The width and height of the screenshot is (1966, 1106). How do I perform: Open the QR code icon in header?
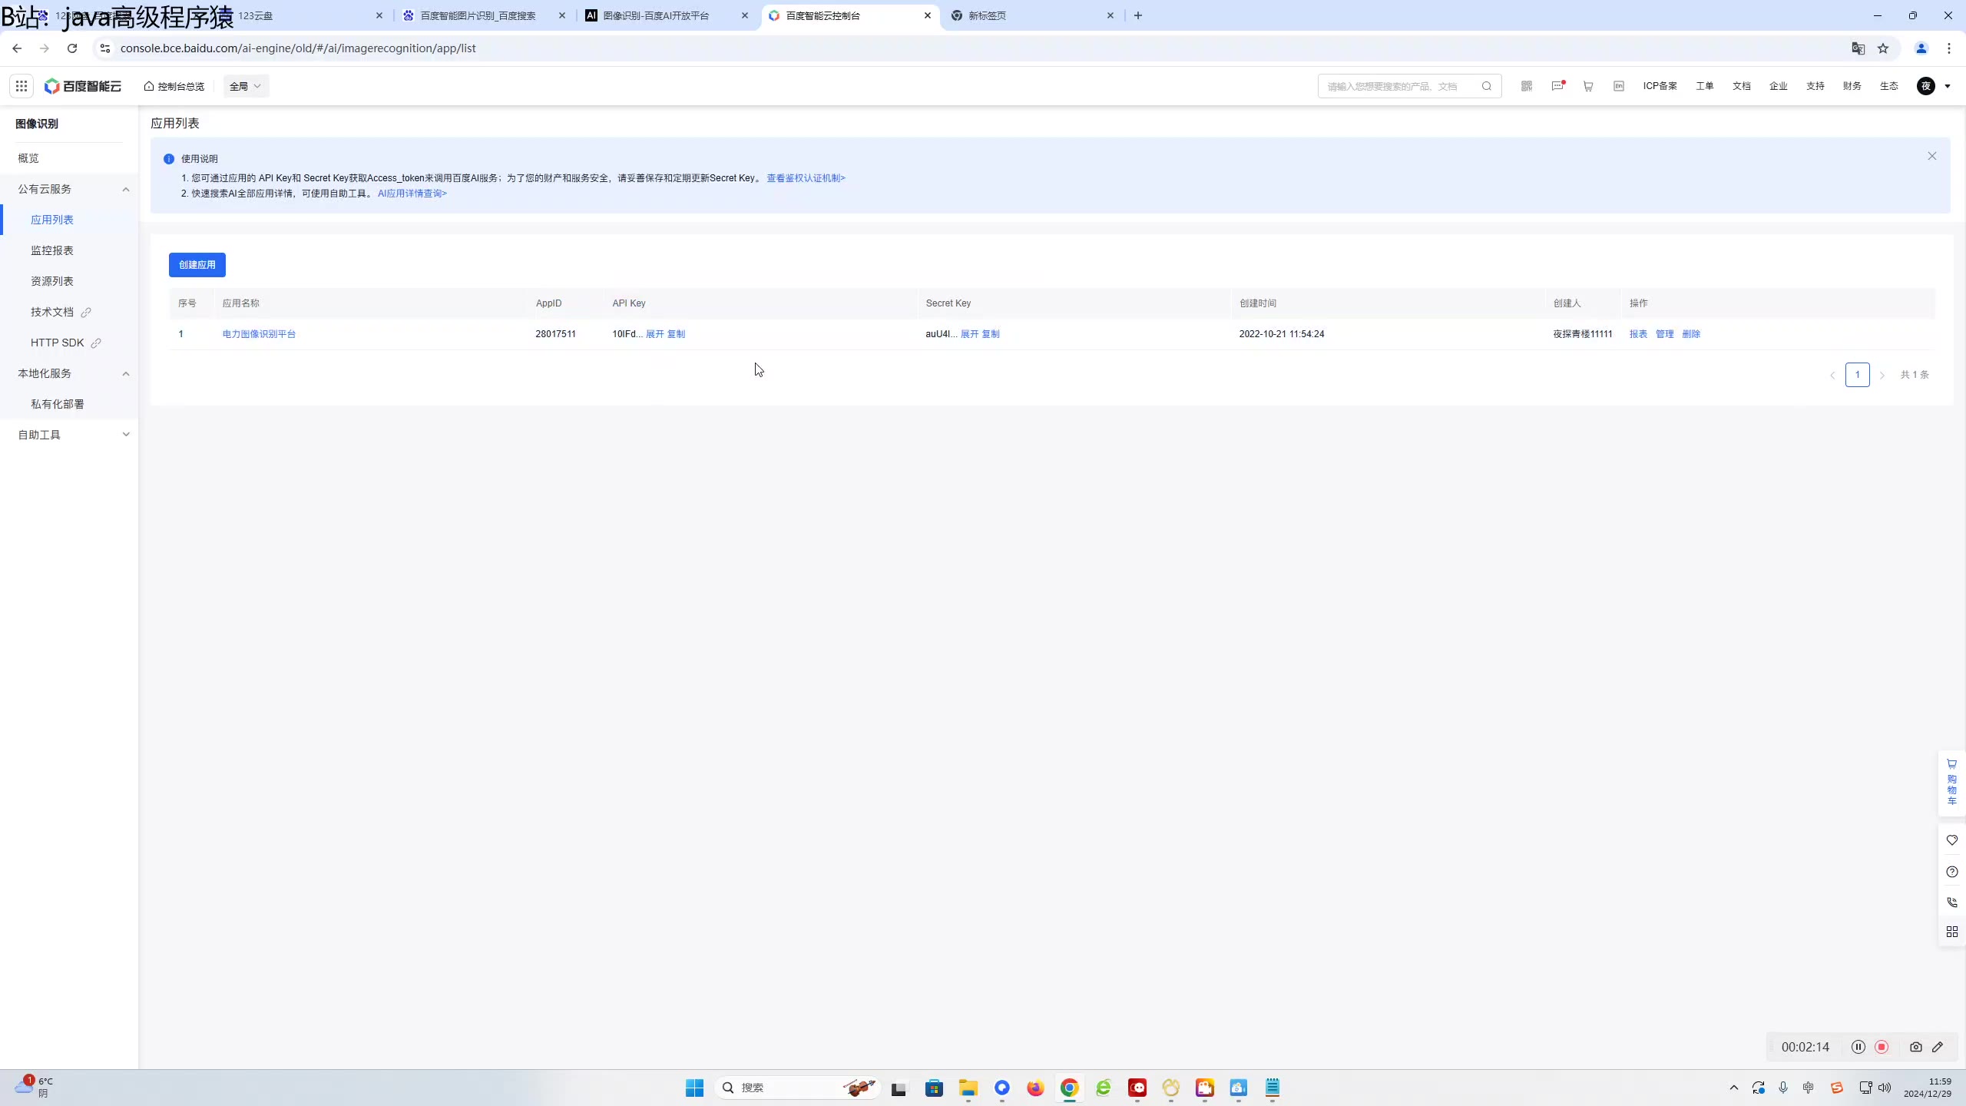(1527, 86)
